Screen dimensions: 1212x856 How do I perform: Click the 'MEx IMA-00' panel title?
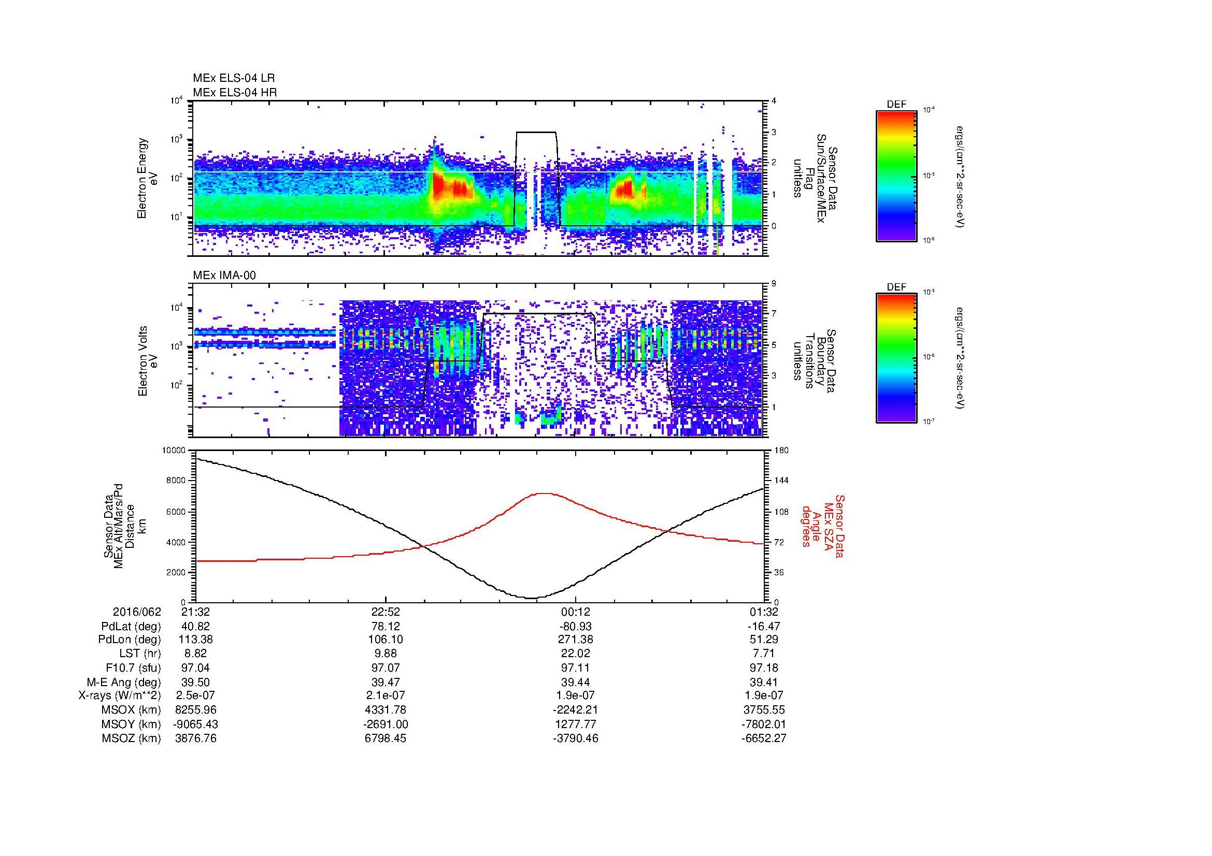pyautogui.click(x=224, y=275)
